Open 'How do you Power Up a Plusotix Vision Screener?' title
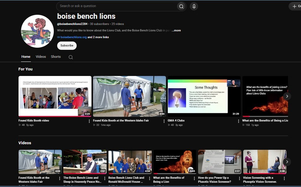Screen dimensions: 301x187 (214, 180)
